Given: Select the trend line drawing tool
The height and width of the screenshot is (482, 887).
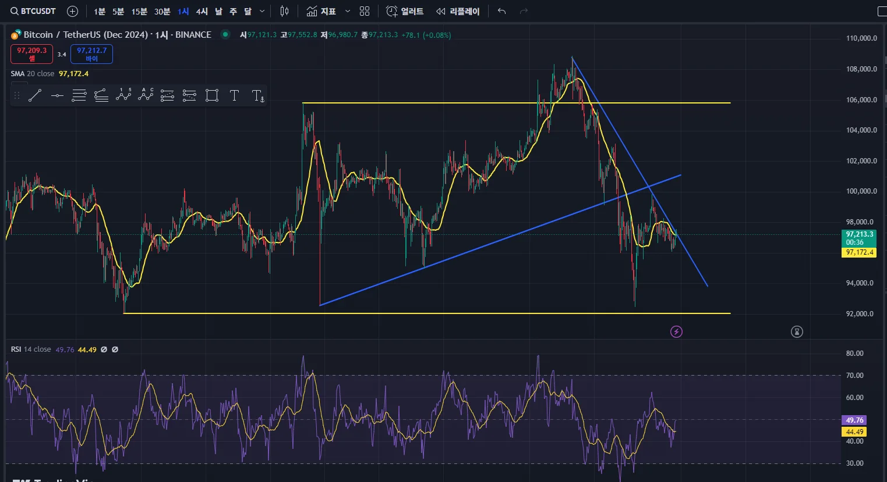Looking at the screenshot, I should click(35, 95).
